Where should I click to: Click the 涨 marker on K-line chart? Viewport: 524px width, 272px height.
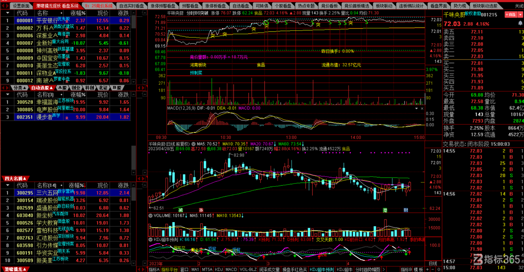(x=201, y=210)
